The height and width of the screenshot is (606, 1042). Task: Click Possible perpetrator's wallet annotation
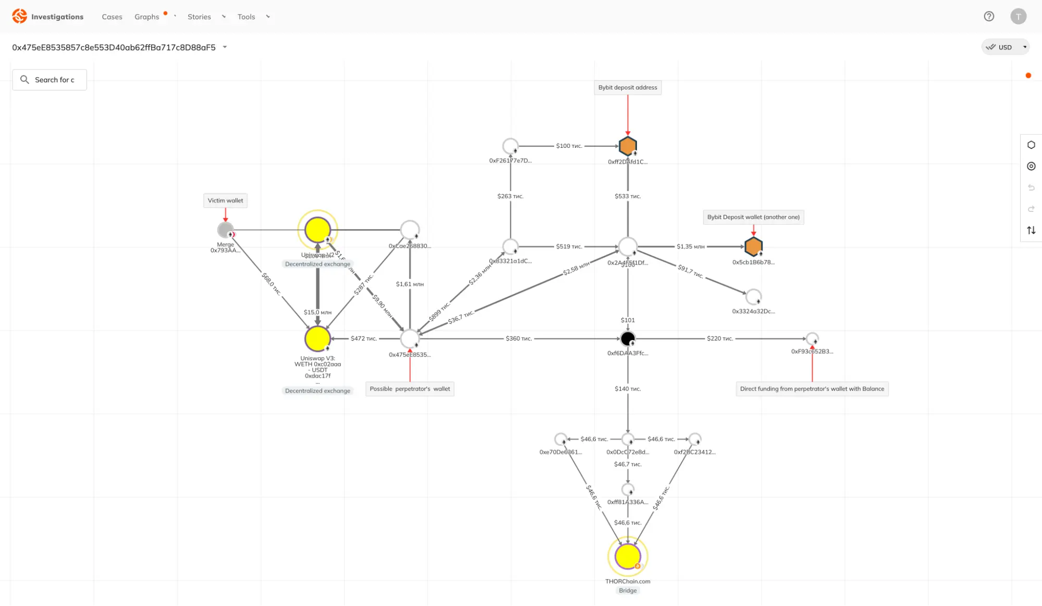coord(410,389)
